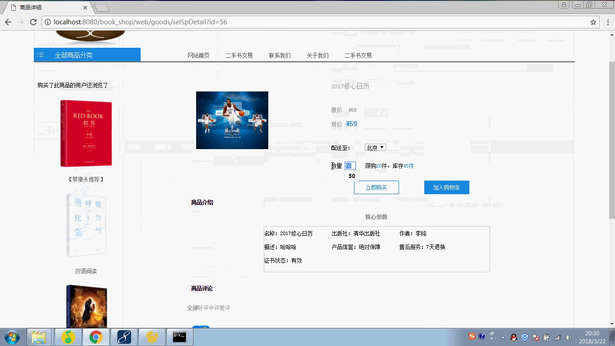
Task: Close the 商品详细 tab
Action: point(86,8)
